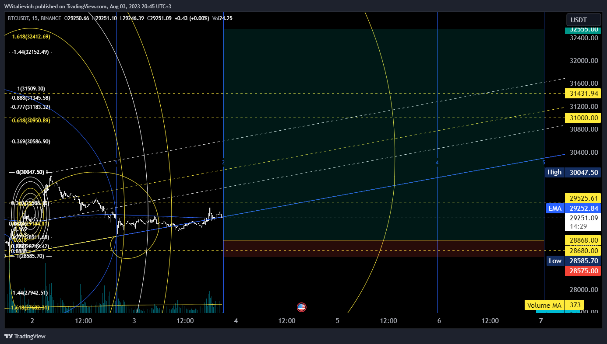
Task: Click date label 3 on time axis
Action: 134,320
